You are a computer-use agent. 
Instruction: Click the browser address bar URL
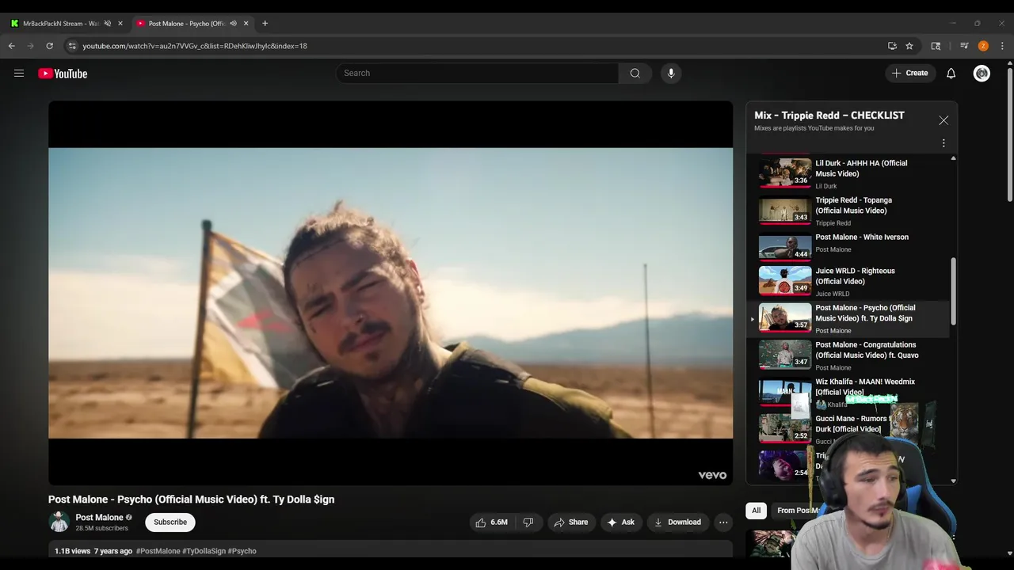pyautogui.click(x=195, y=46)
